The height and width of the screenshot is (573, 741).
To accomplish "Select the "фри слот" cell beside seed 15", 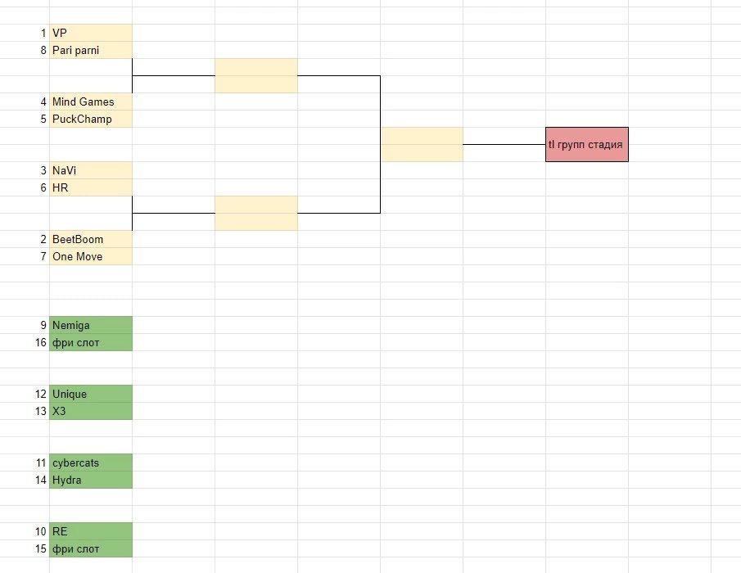I will point(90,548).
